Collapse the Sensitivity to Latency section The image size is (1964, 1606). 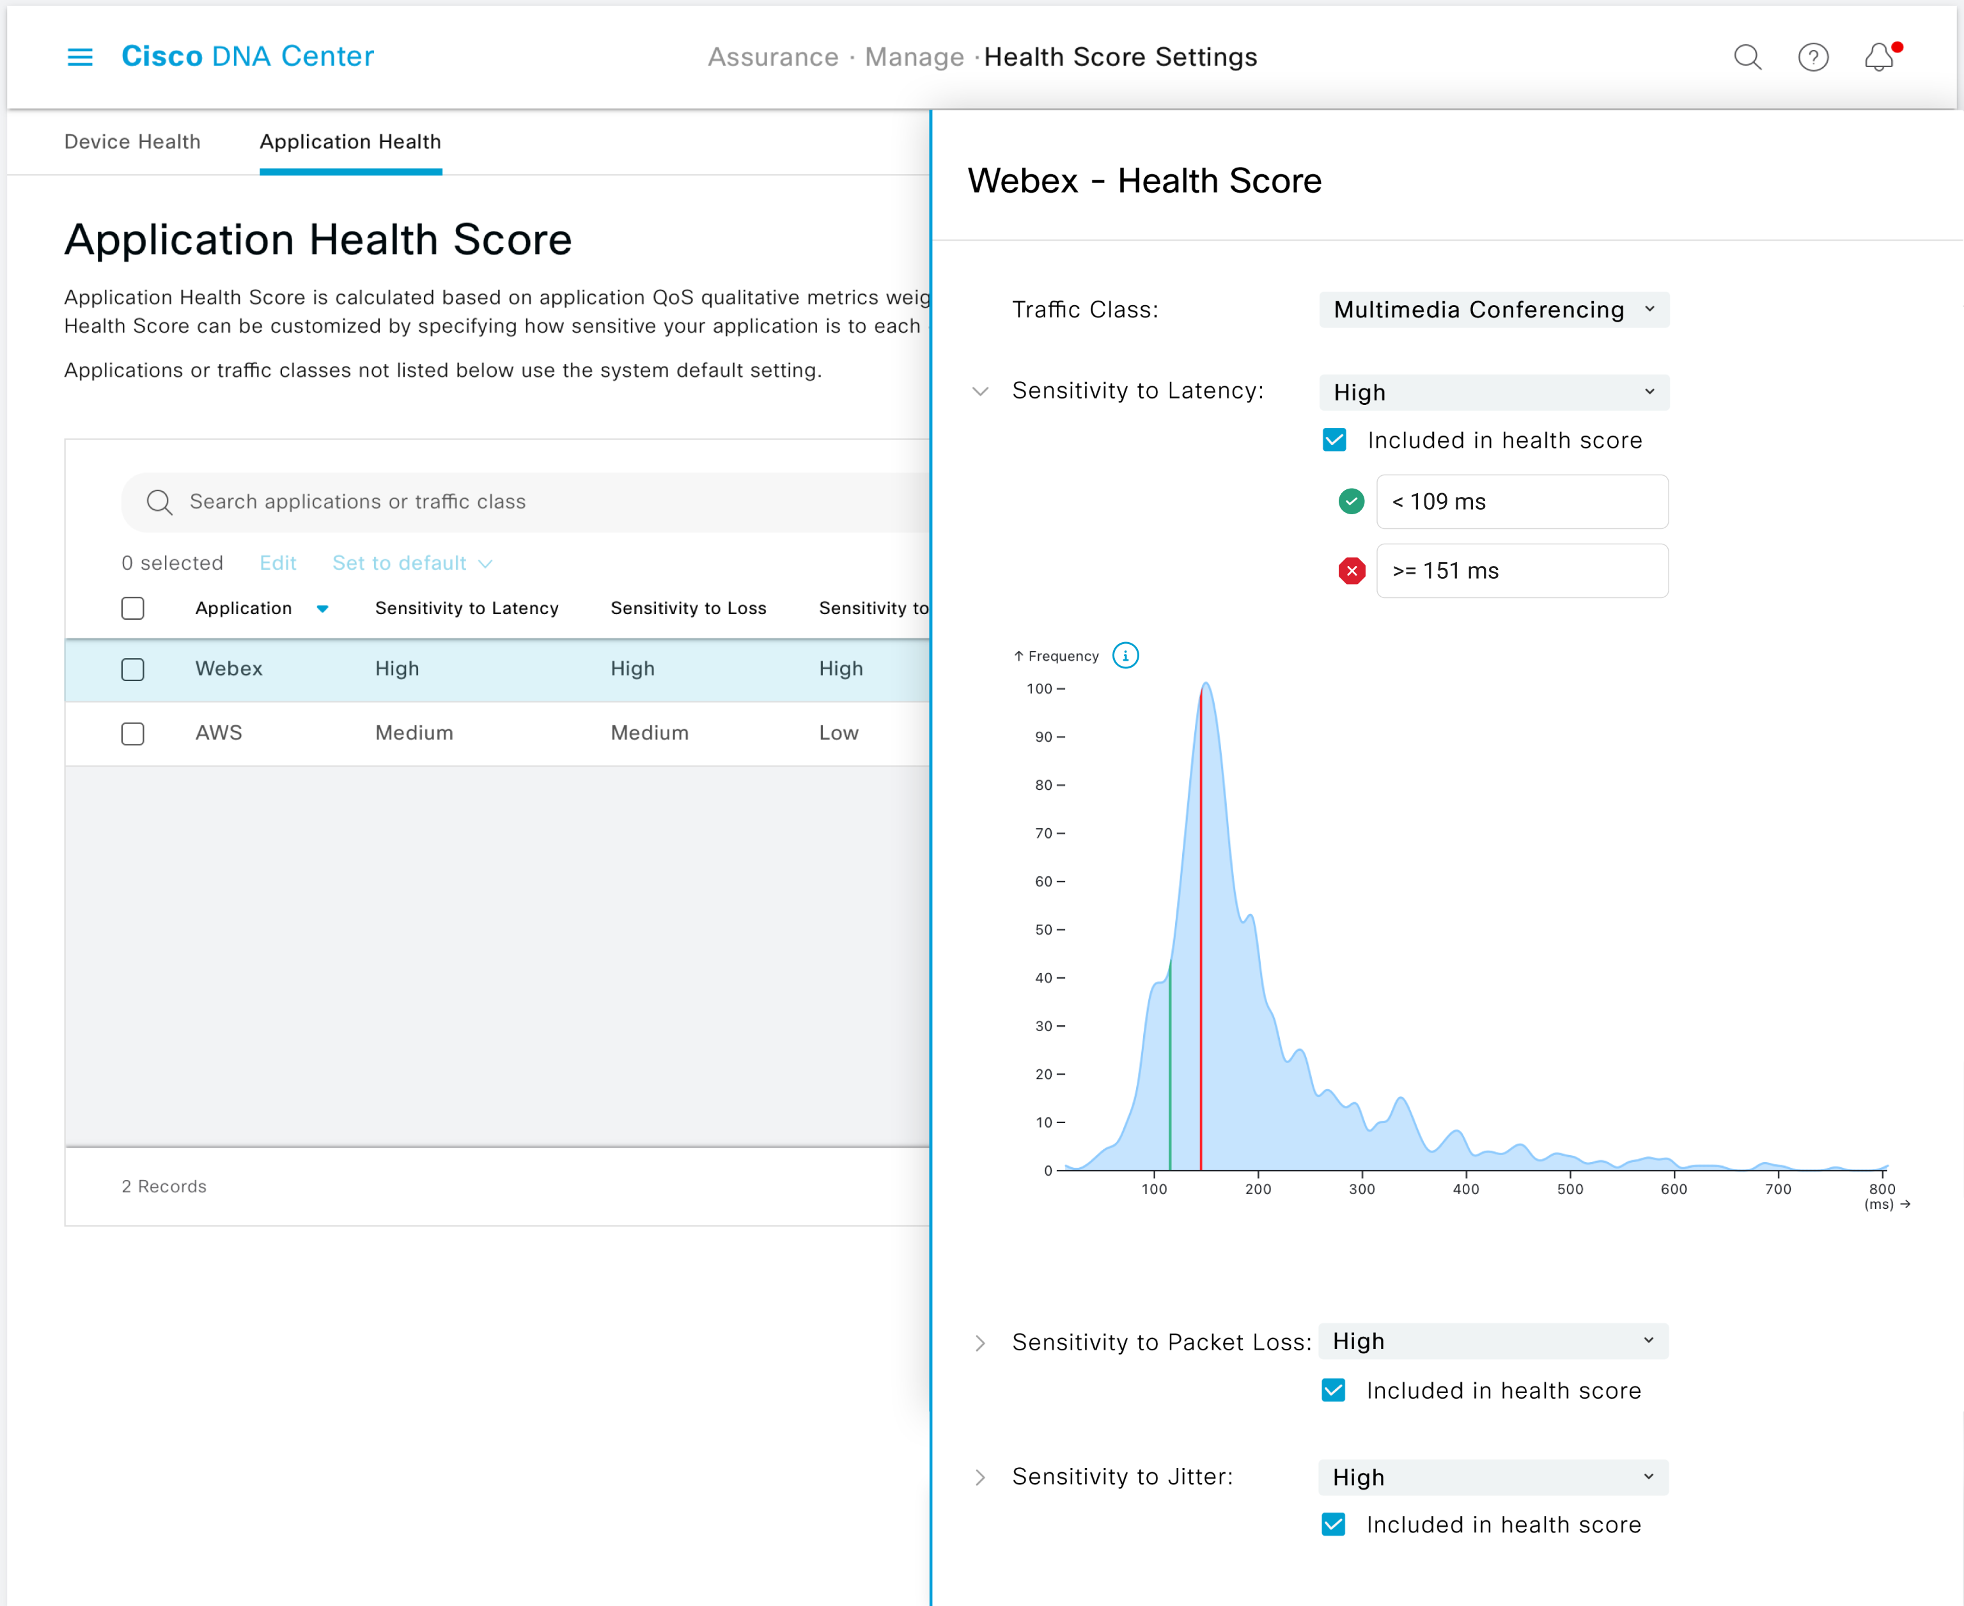point(981,391)
